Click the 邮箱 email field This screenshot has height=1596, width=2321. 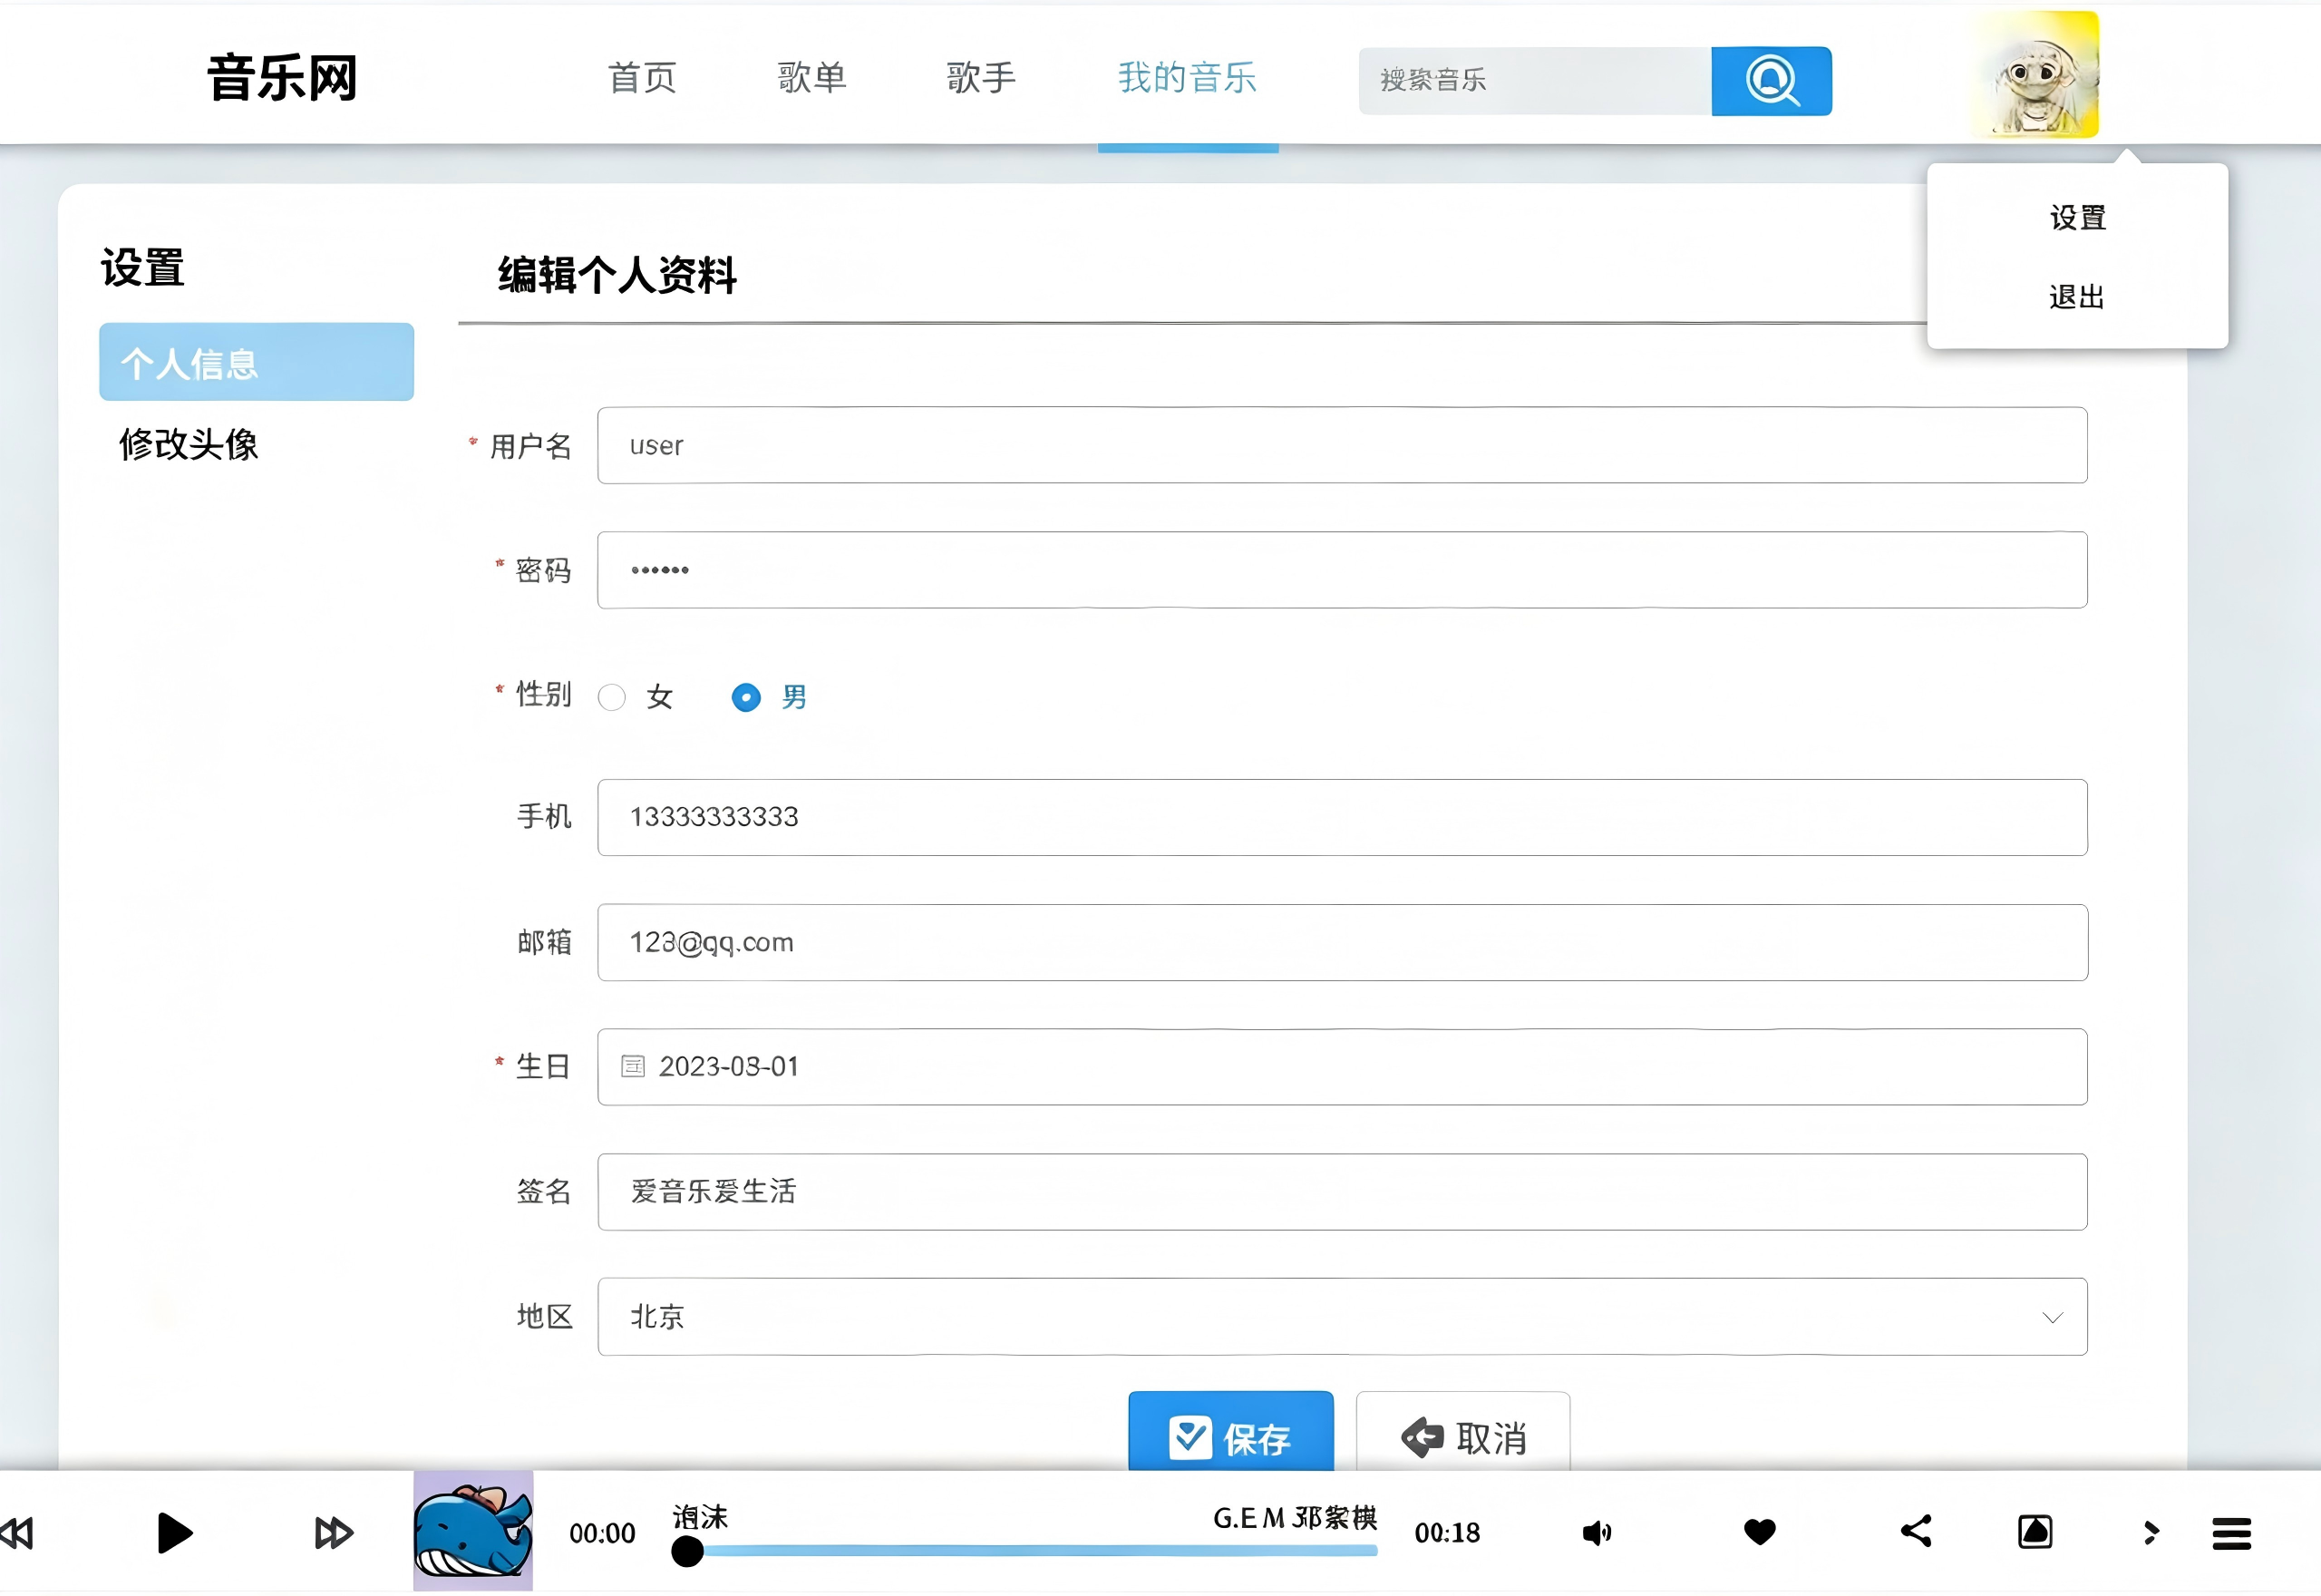coord(1343,942)
